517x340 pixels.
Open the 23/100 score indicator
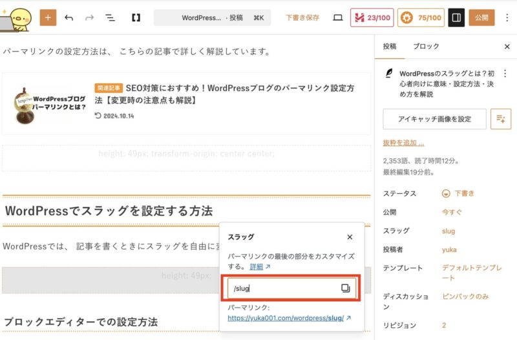click(372, 17)
